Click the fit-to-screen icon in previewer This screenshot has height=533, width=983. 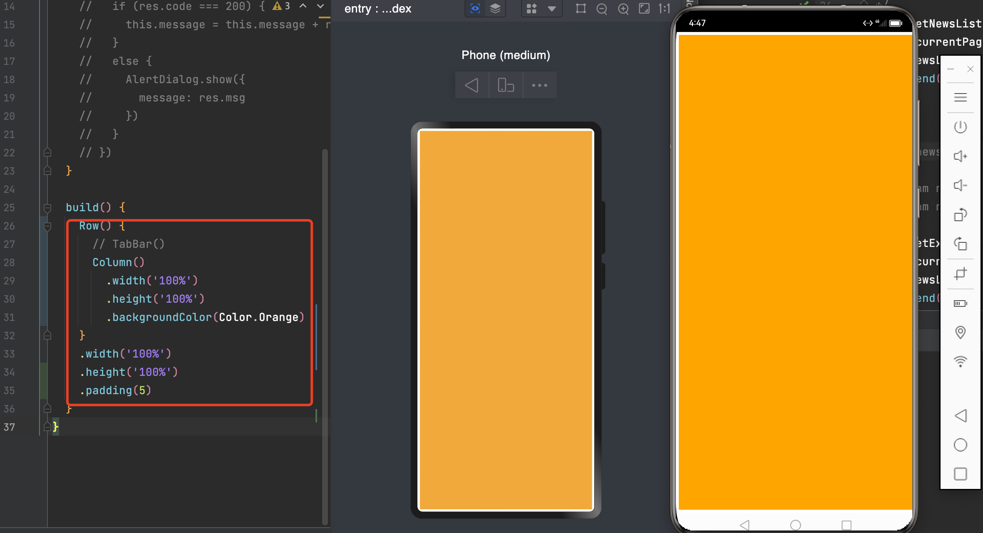(x=644, y=8)
